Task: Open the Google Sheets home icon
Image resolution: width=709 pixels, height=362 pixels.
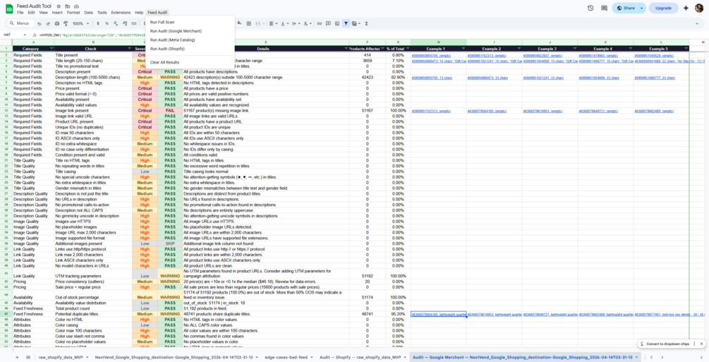Action: pyautogui.click(x=9, y=8)
